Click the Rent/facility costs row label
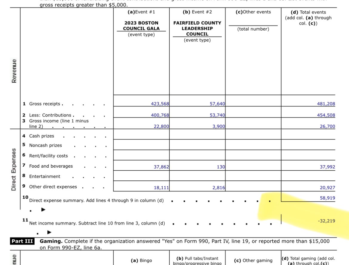Image resolution: width=349 pixels, height=265 pixels. 48,156
